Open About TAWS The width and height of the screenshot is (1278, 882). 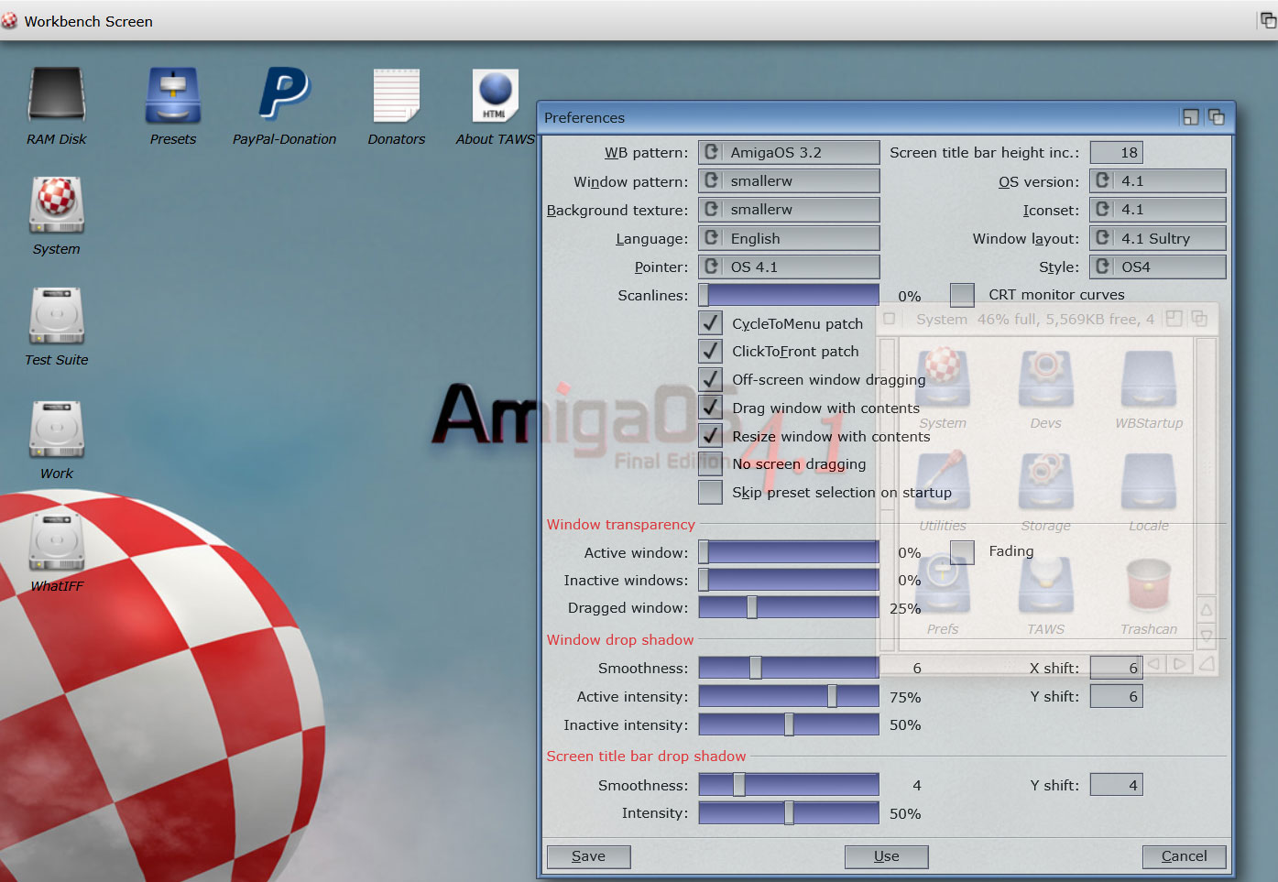496,94
